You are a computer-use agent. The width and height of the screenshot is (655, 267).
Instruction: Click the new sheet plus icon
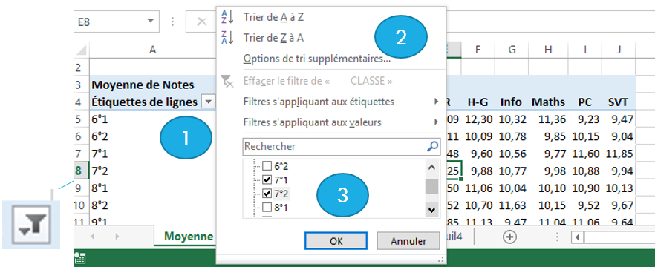point(509,237)
